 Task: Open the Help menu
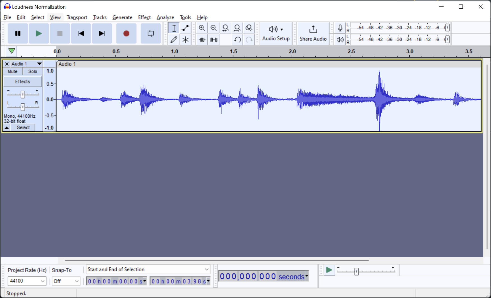click(x=202, y=17)
